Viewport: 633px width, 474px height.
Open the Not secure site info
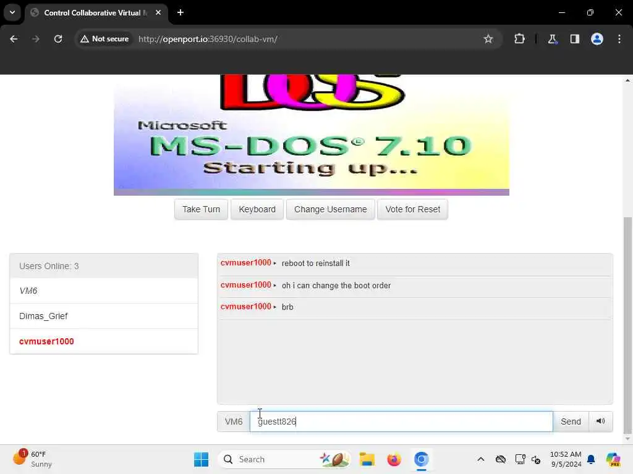click(104, 39)
